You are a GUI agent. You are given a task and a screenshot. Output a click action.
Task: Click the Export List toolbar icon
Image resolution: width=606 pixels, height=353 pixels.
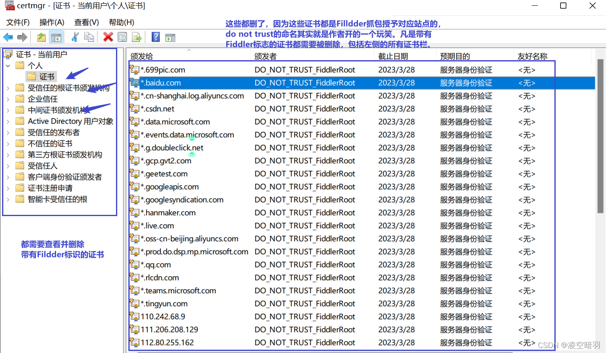coord(137,37)
